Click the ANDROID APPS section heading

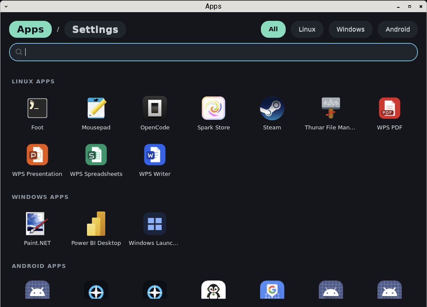(39, 266)
